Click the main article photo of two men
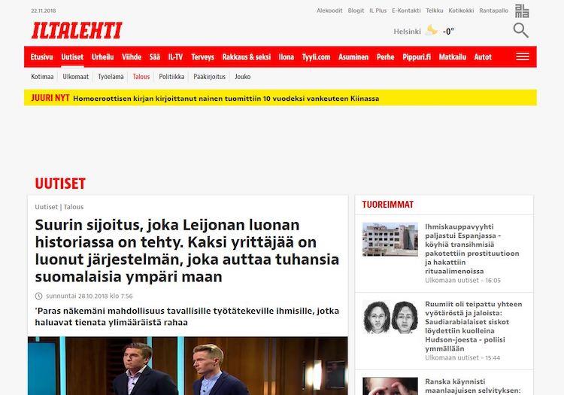 [188, 366]
